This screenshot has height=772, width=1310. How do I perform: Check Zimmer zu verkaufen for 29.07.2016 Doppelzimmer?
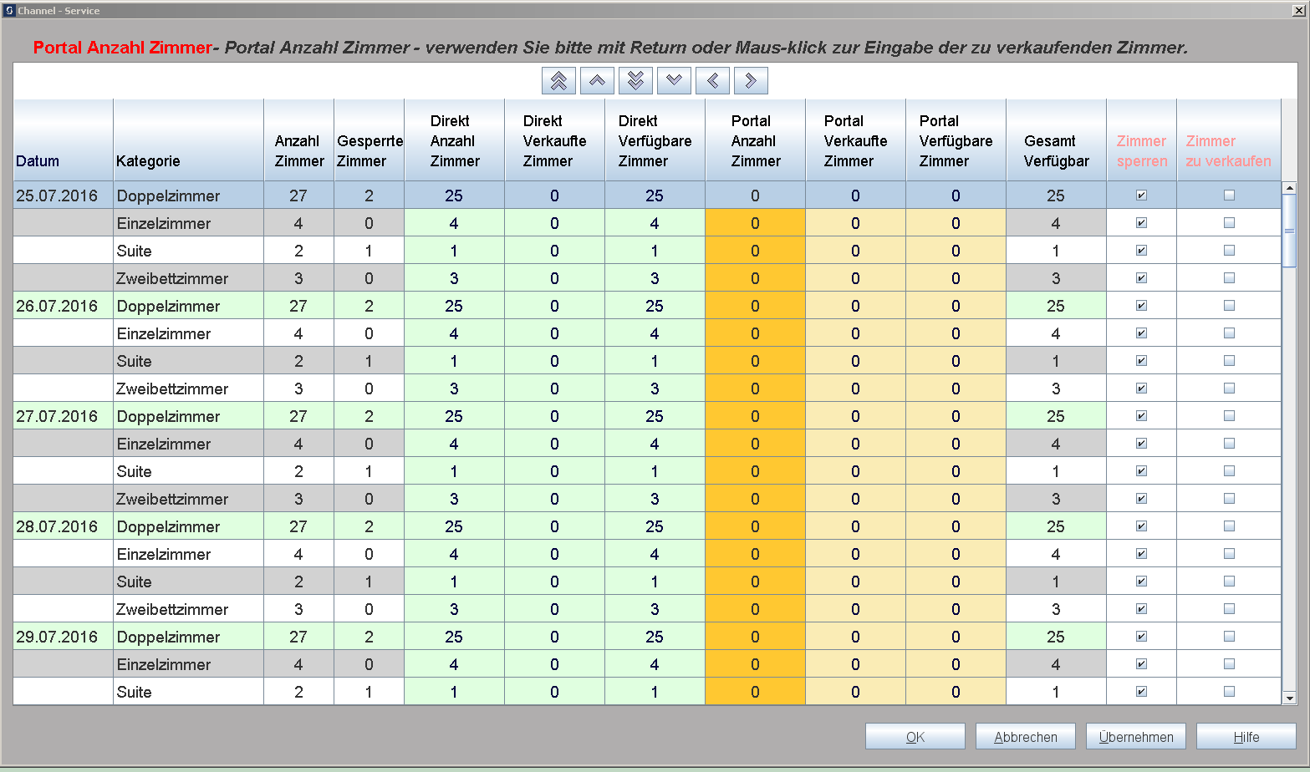click(x=1229, y=637)
